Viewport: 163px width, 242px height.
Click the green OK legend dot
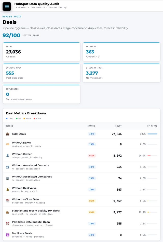coord(17,118)
